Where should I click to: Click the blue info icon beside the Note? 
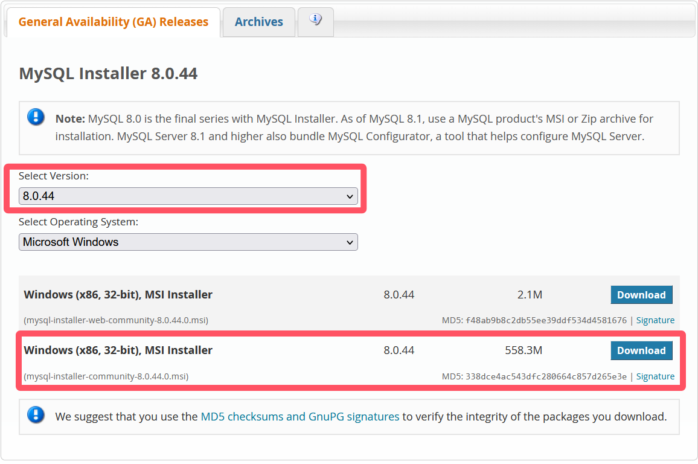(36, 117)
